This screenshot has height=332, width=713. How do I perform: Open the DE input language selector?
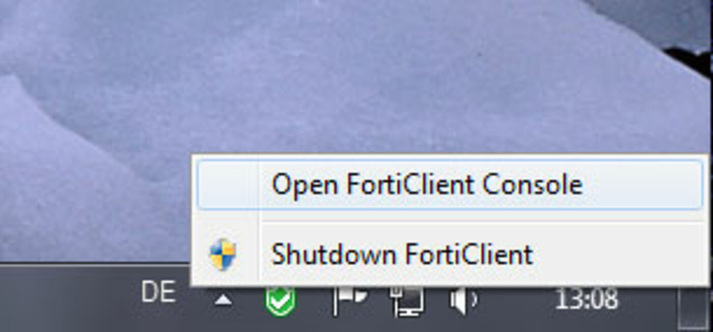[158, 293]
